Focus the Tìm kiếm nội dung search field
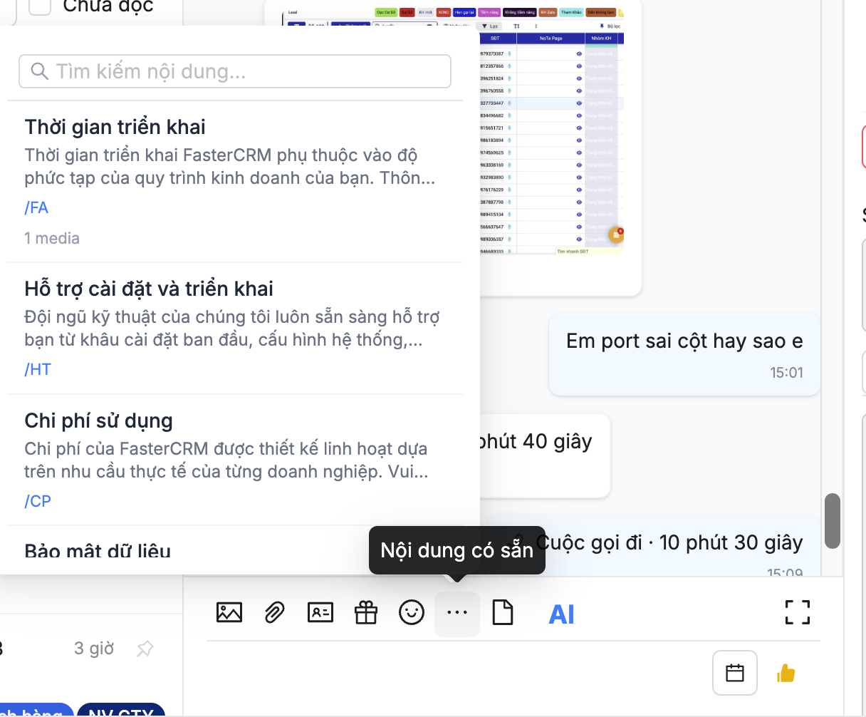 point(235,71)
